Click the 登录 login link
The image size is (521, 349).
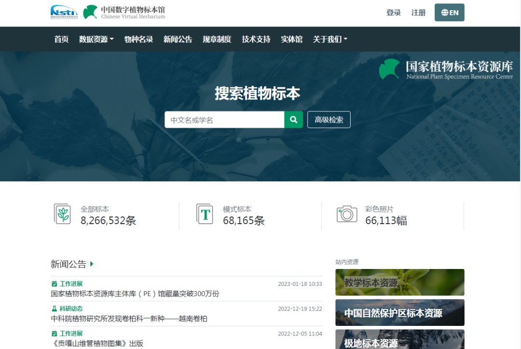pyautogui.click(x=393, y=13)
